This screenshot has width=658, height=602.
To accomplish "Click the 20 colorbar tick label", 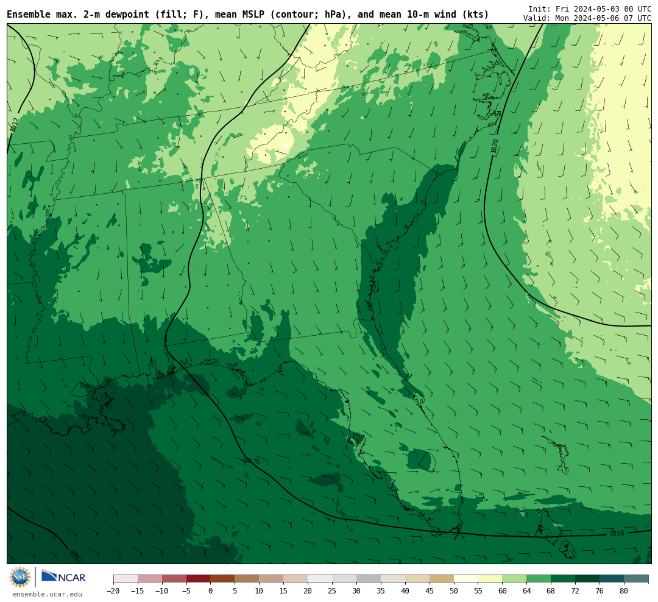I will tap(308, 590).
